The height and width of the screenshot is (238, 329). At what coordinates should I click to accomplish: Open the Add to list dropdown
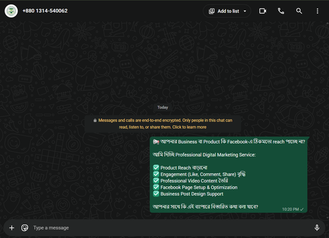pos(227,11)
